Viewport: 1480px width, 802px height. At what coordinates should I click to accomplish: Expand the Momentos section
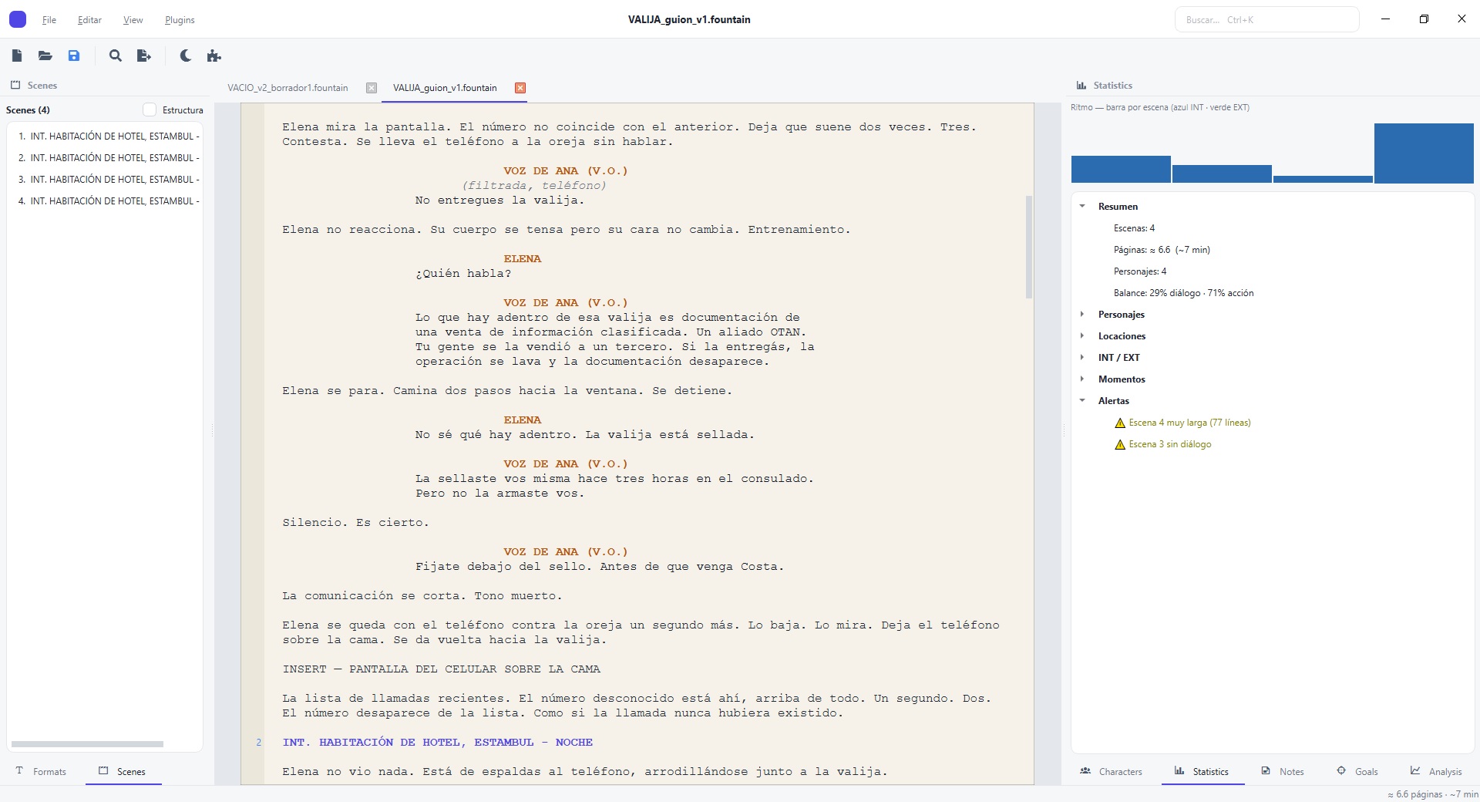tap(1082, 379)
